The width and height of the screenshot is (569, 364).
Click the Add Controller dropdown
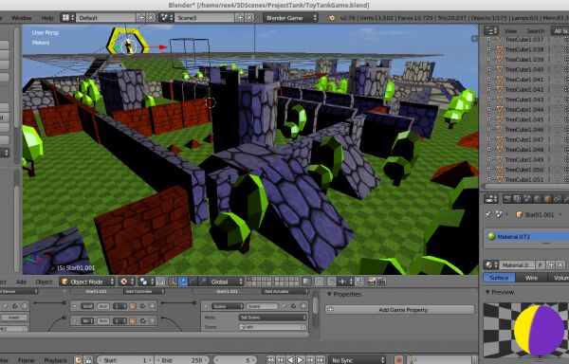tap(144, 292)
